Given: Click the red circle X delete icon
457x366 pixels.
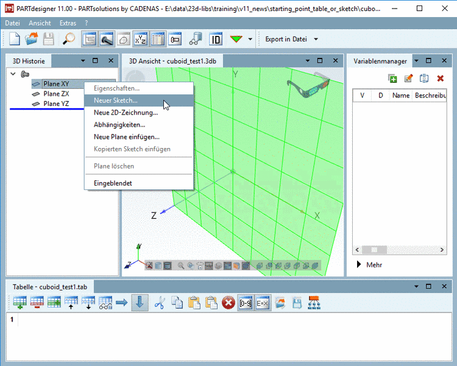Looking at the screenshot, I should (228, 303).
